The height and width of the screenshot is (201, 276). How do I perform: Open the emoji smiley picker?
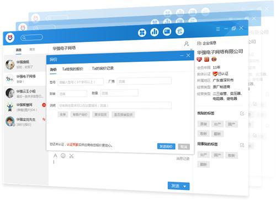63,156
